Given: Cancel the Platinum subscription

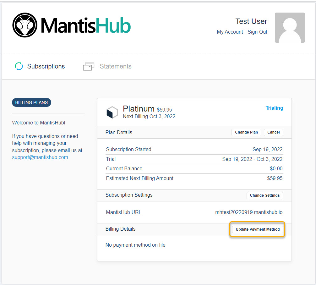Looking at the screenshot, I should (274, 132).
